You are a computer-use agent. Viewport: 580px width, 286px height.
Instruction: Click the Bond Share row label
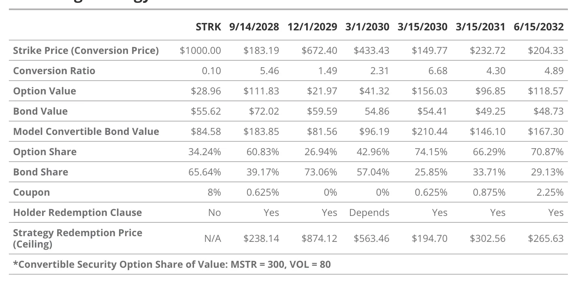[x=41, y=172]
